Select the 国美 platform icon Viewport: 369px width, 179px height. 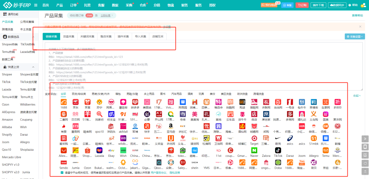(326, 114)
